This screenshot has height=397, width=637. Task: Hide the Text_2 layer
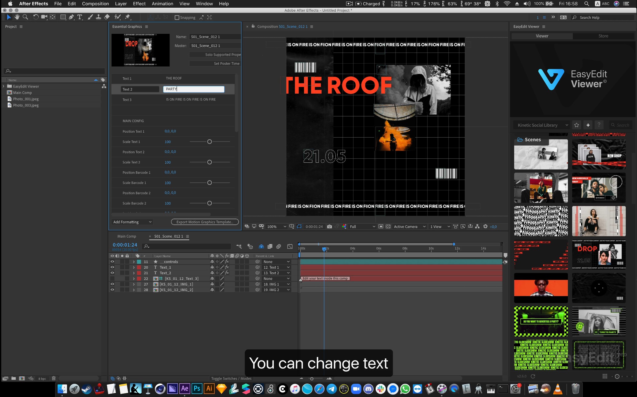coord(112,273)
